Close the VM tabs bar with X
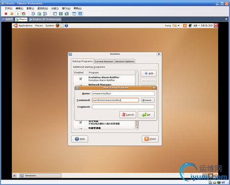The width and height of the screenshot is (230, 185). [x=226, y=19]
